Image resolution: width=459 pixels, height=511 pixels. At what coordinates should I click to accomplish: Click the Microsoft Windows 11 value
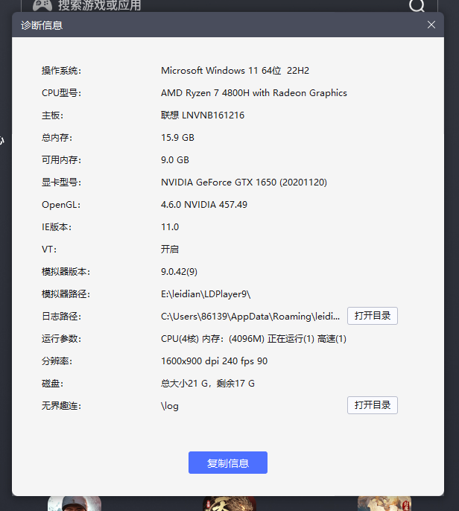tap(235, 71)
